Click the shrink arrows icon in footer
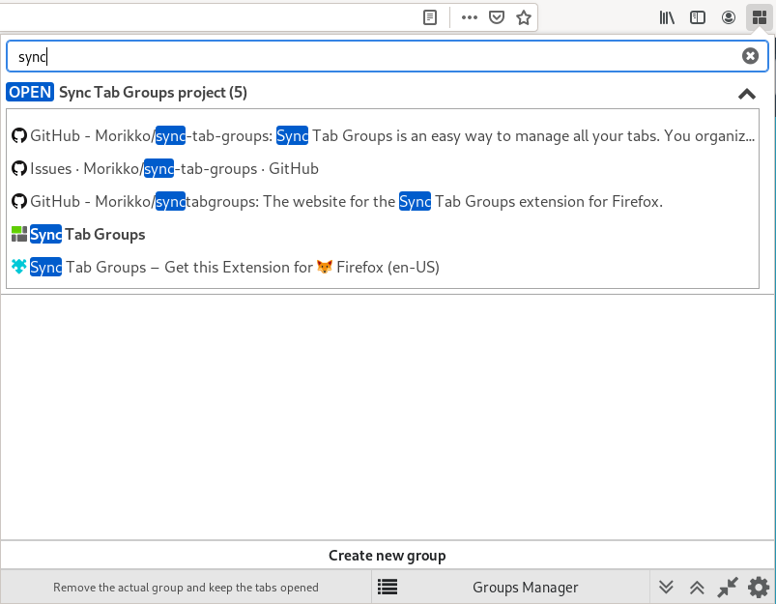Screen dimensions: 776x604 (x=728, y=588)
